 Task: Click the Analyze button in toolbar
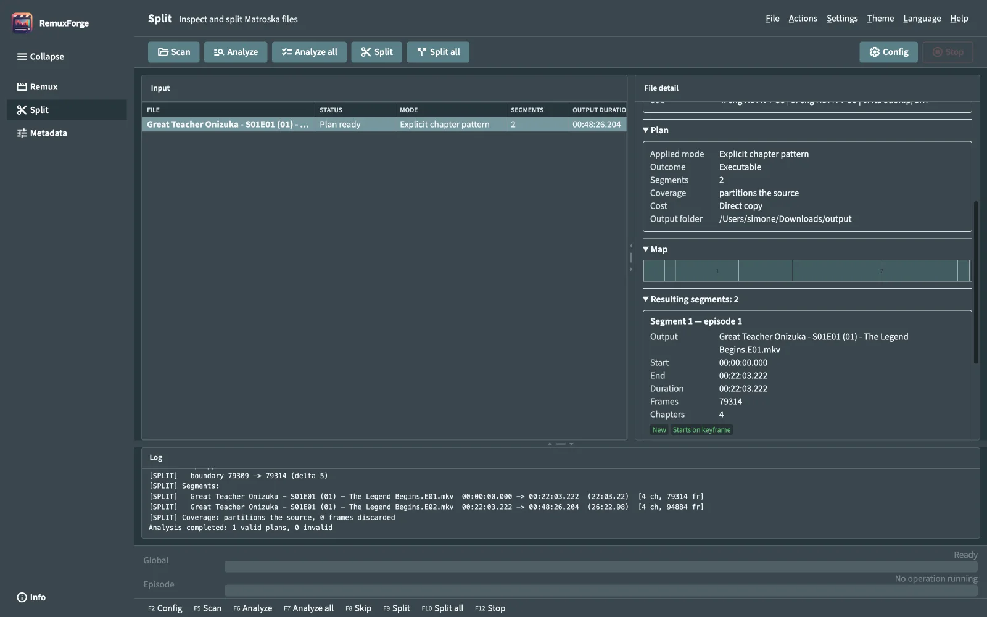pos(236,52)
